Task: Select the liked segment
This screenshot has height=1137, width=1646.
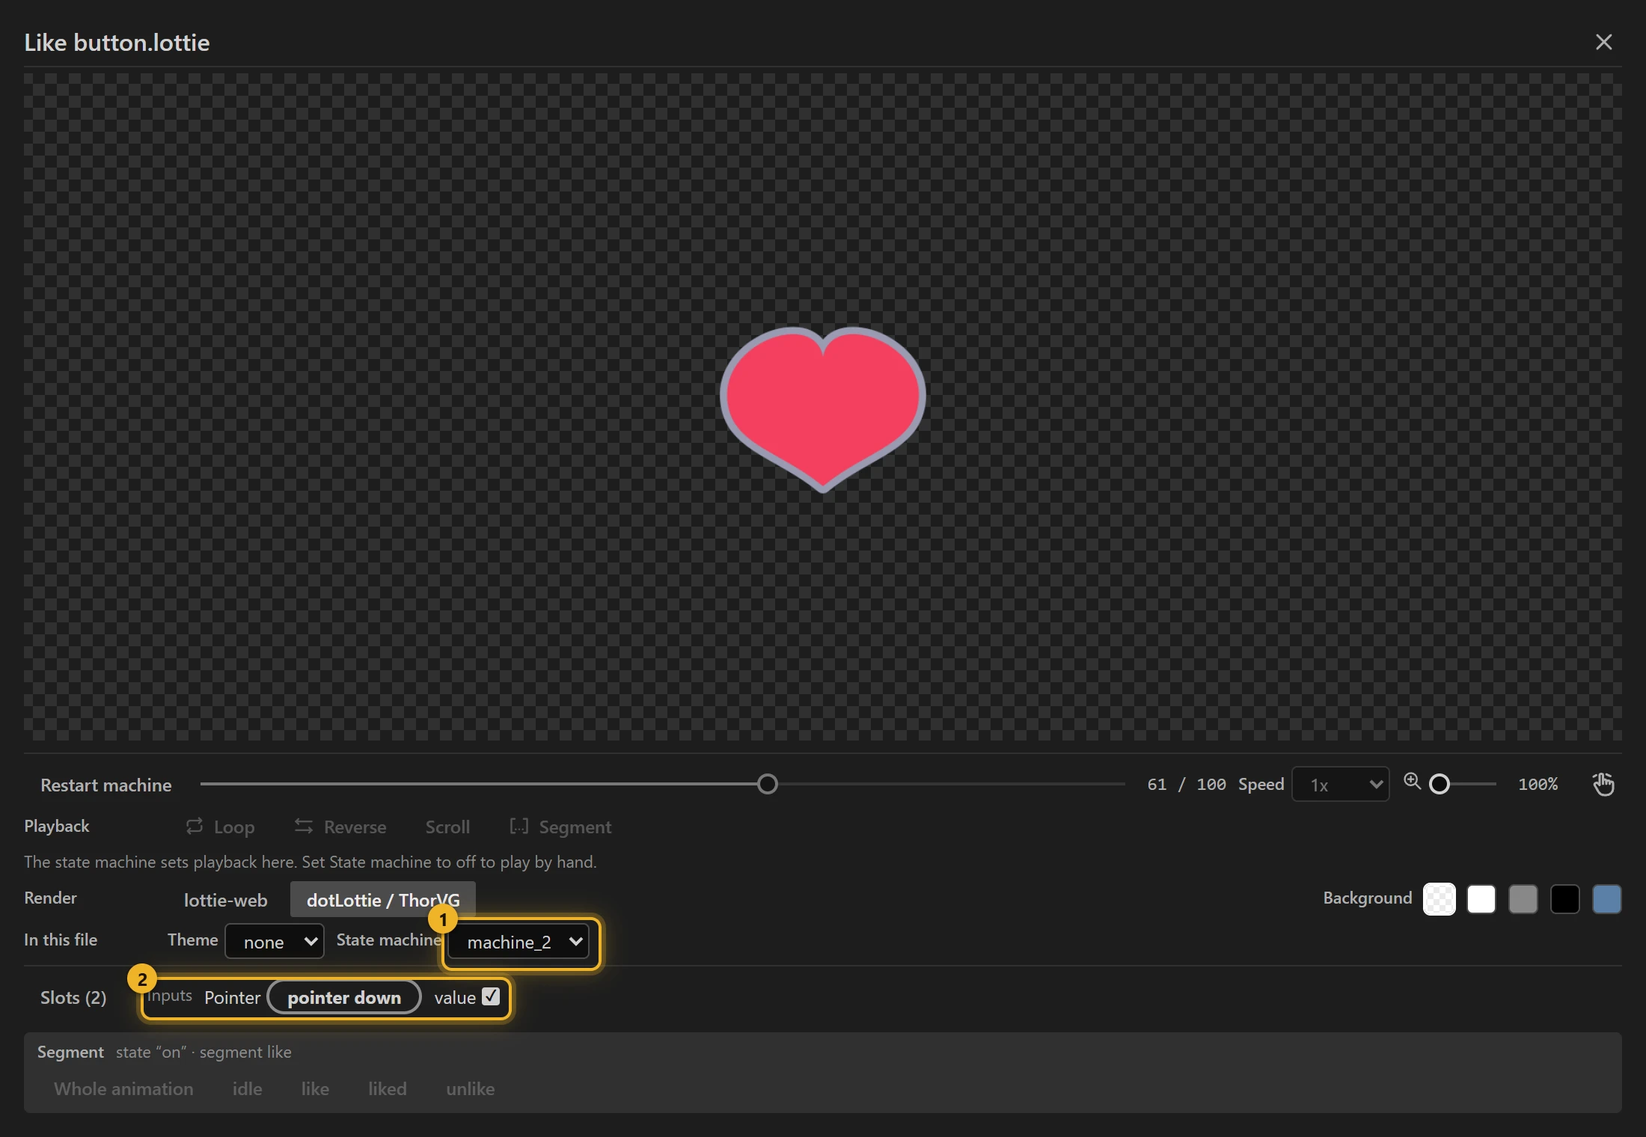Action: [388, 1088]
